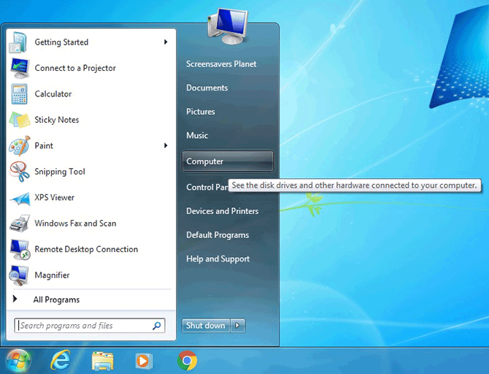Open the Sticky Notes icon

[20, 120]
